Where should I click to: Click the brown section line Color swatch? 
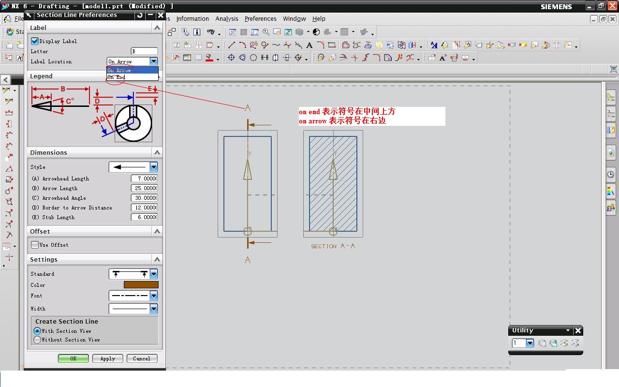[x=141, y=285]
